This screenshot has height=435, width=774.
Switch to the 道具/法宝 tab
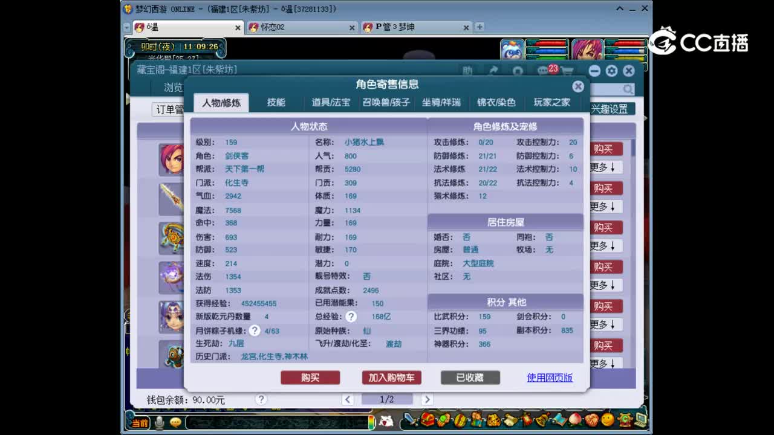click(x=331, y=102)
